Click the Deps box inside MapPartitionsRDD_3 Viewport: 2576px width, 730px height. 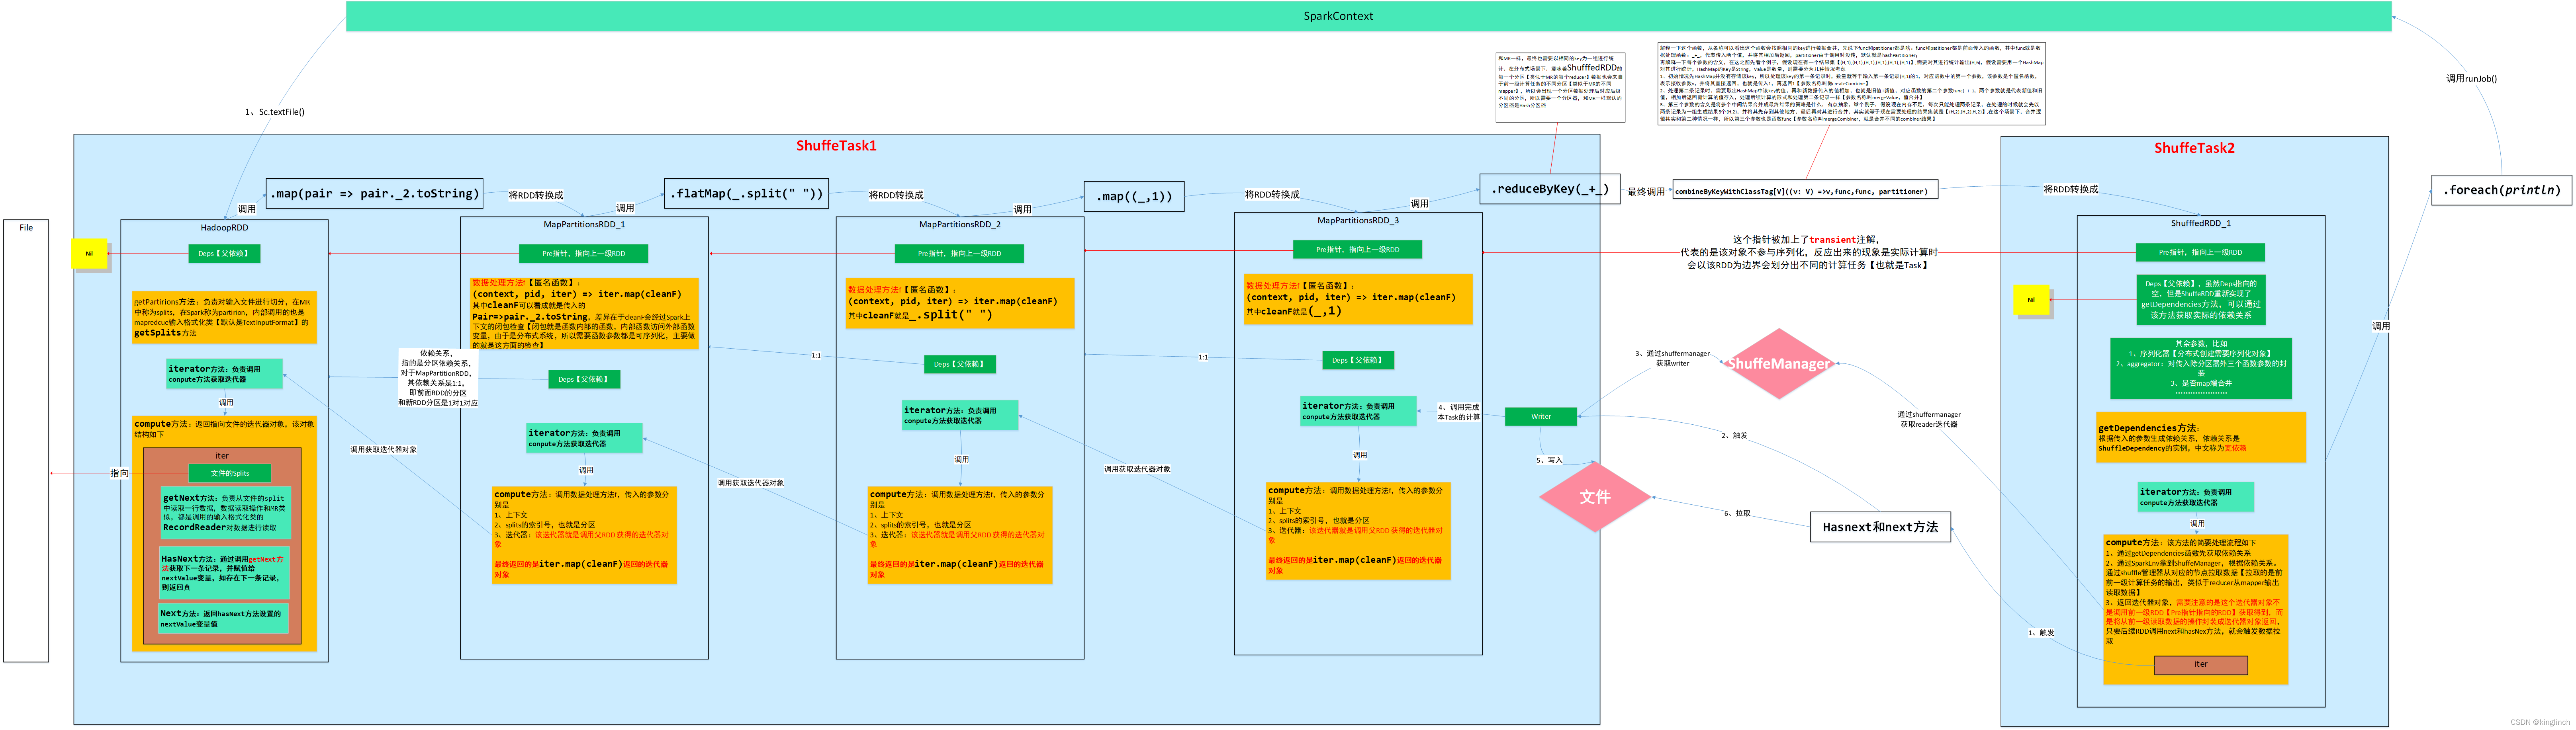[1358, 360]
